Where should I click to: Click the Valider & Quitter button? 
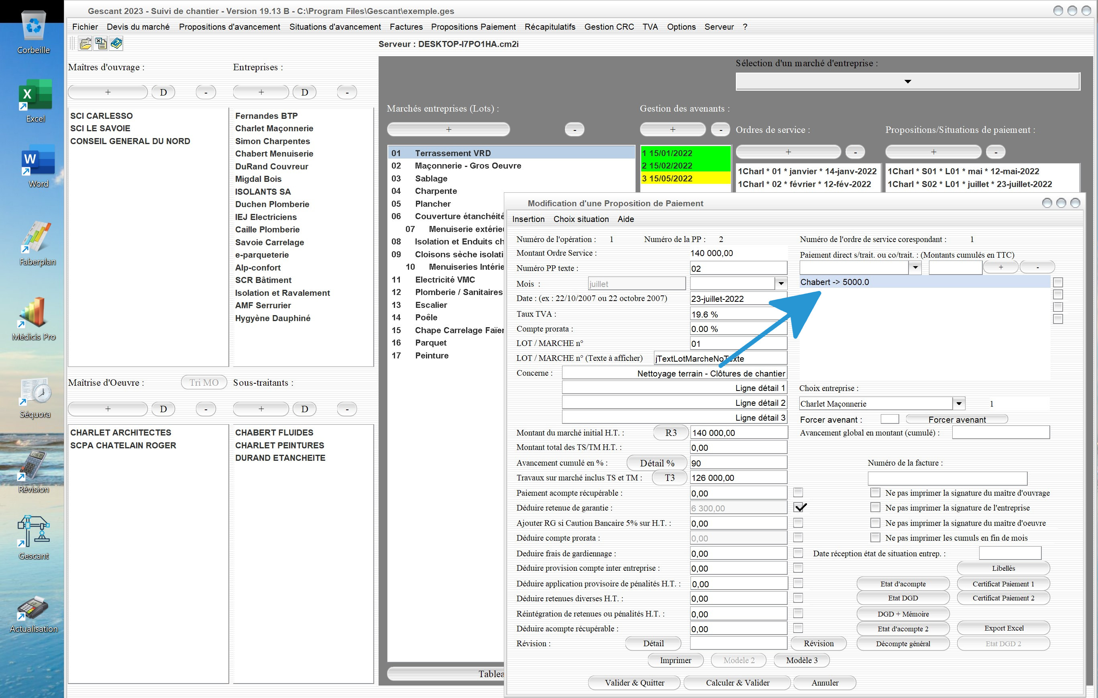coord(634,682)
